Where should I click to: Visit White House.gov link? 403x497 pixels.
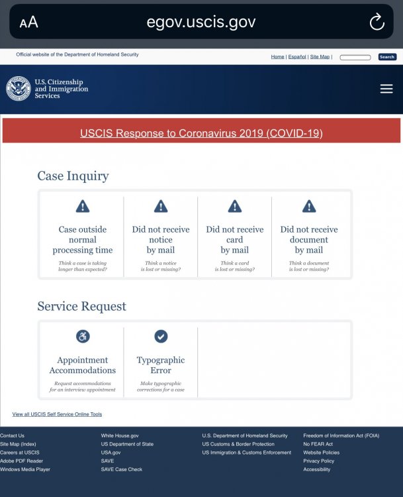tap(120, 436)
